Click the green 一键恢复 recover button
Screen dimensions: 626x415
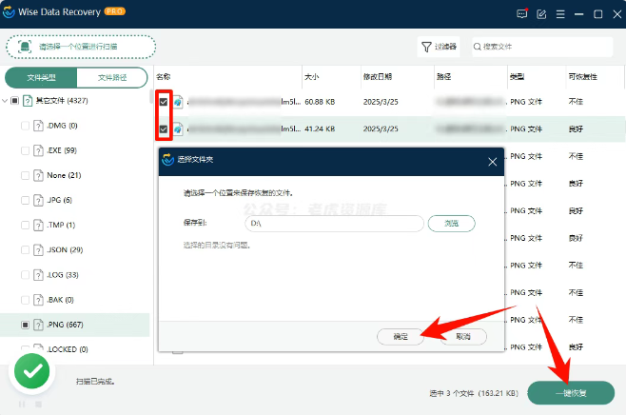pyautogui.click(x=570, y=392)
